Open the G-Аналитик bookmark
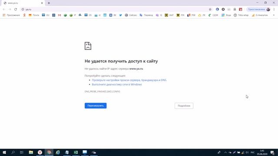Screen dimensions: 278x156 [x=260, y=15]
